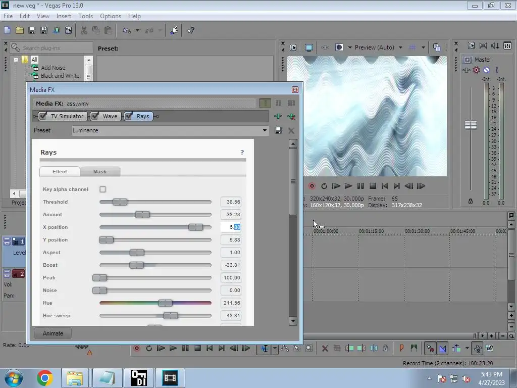Toggle Ignore Event Grouping icon
This screenshot has height=388, width=517.
(x=490, y=348)
